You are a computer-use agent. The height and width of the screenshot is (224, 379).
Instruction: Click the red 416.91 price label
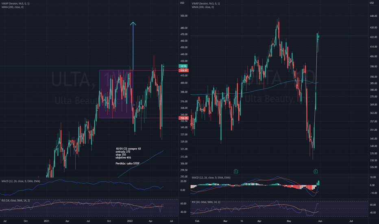coord(183,70)
